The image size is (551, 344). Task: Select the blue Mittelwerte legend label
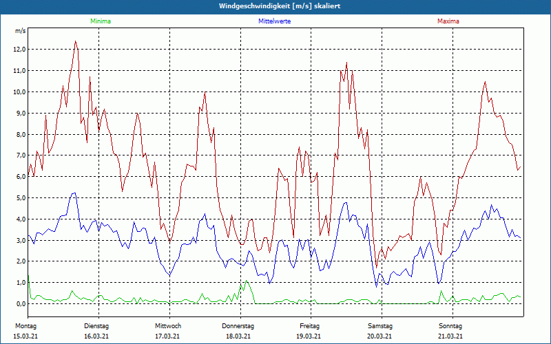pyautogui.click(x=274, y=21)
